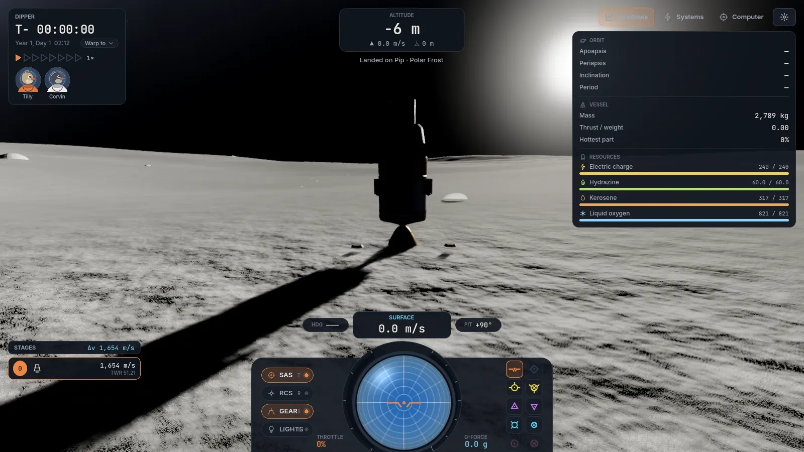Image resolution: width=804 pixels, height=452 pixels.
Task: Switch to the Systems tab
Action: coord(684,17)
